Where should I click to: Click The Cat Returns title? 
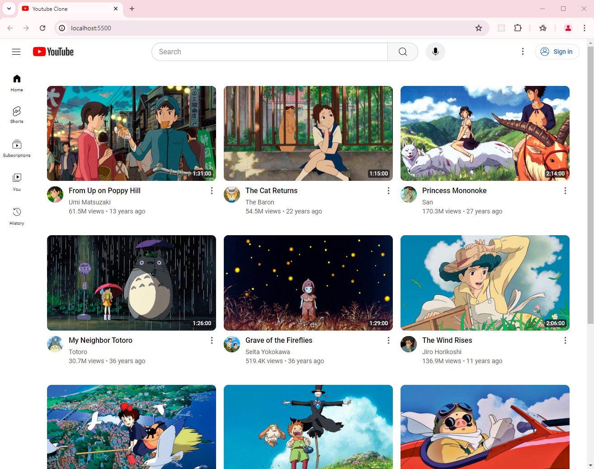click(x=271, y=191)
